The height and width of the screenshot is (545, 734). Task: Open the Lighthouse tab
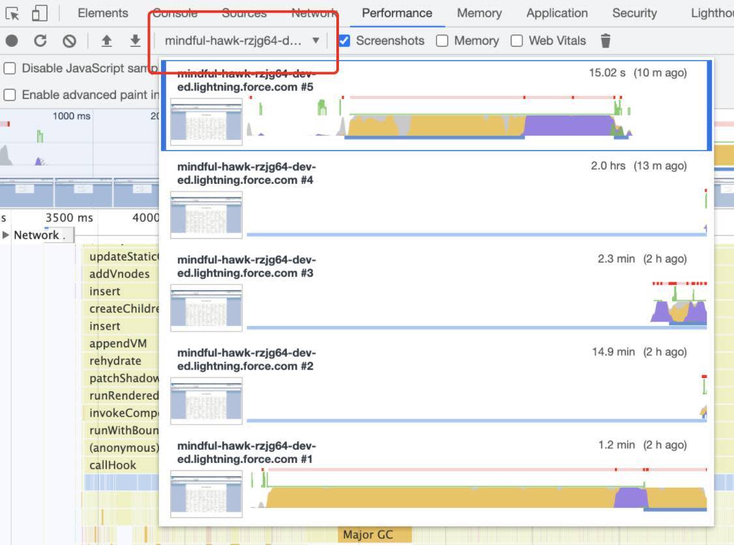pyautogui.click(x=712, y=13)
